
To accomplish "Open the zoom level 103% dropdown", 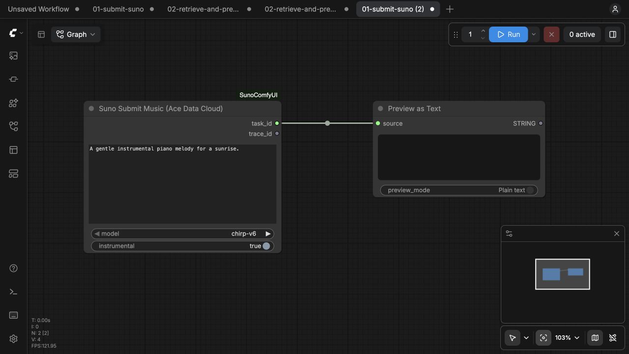I will pos(568,338).
